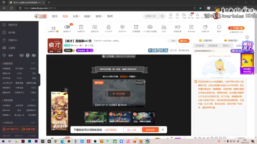Open 赛事 trophy item in sidebar
The width and height of the screenshot is (257, 144).
coord(11,55)
